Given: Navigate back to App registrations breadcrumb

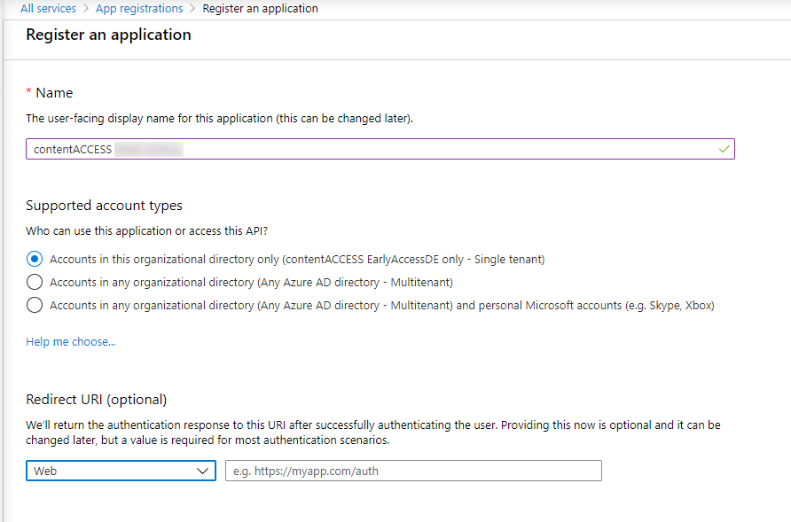Looking at the screenshot, I should 139,9.
